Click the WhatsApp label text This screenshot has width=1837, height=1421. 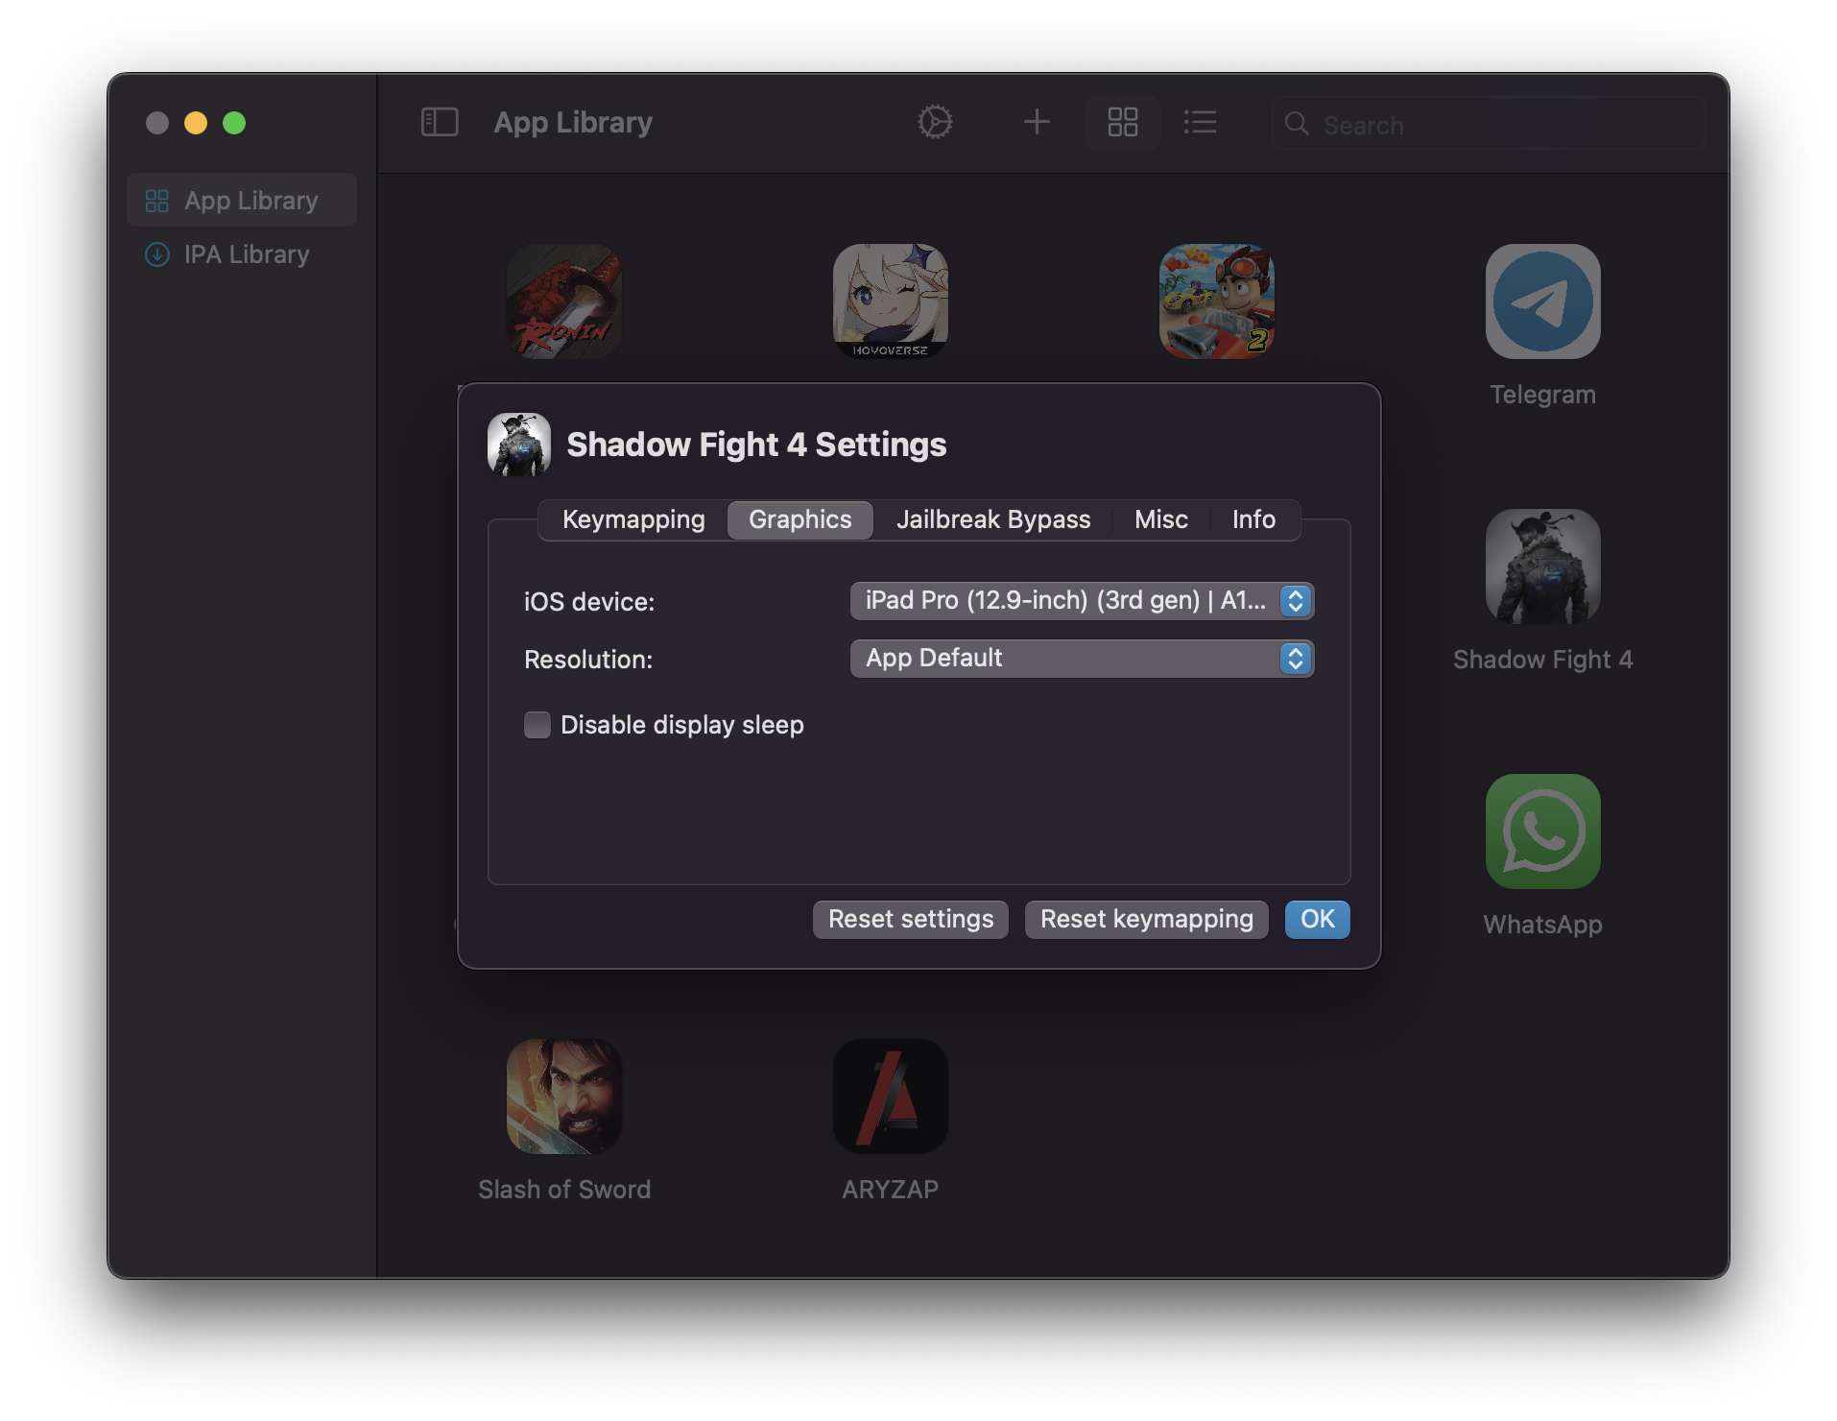coord(1542,925)
